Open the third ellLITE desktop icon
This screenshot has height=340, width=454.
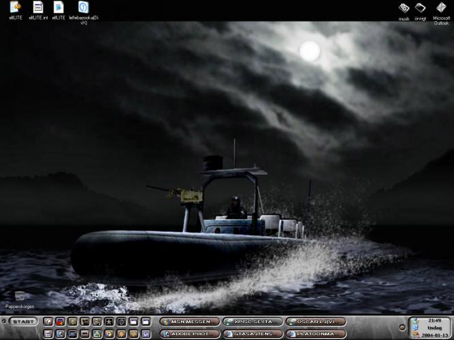click(59, 7)
